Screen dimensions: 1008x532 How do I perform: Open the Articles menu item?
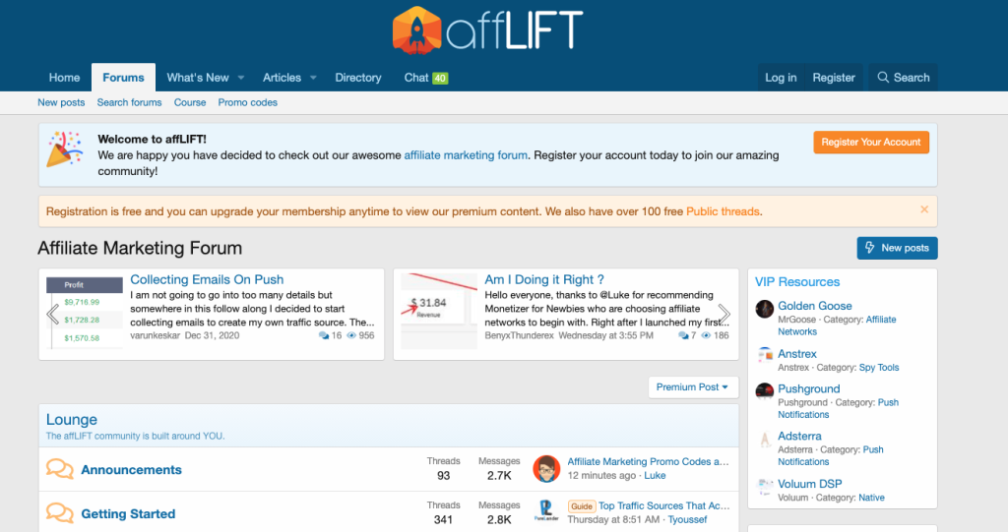tap(282, 77)
